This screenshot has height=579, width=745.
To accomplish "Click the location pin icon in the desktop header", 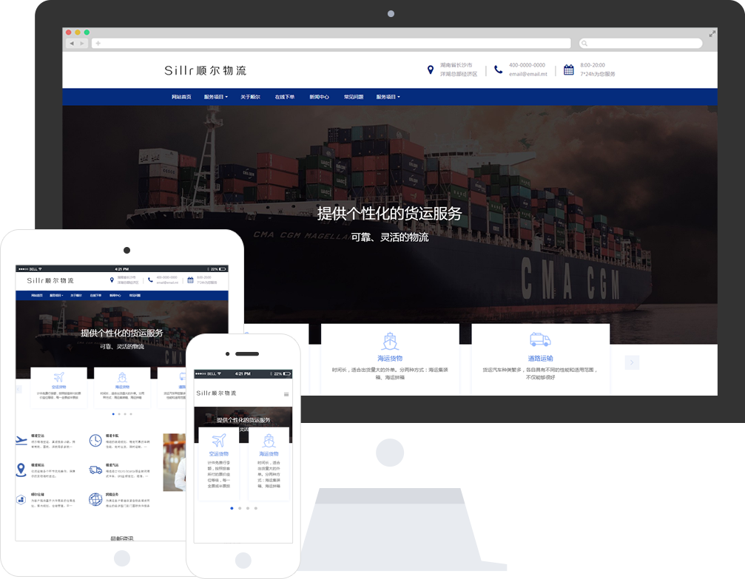I will click(x=431, y=70).
